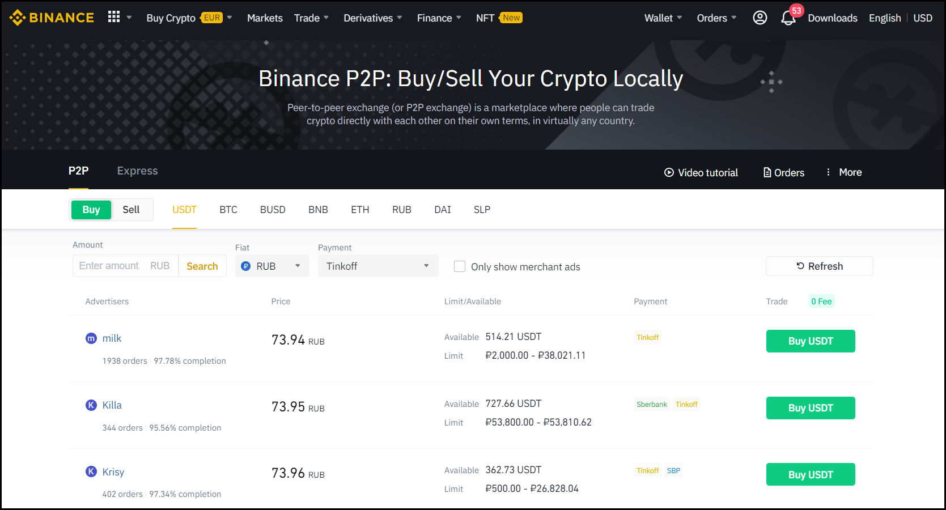
Task: Toggle to Buy mode
Action: (91, 210)
